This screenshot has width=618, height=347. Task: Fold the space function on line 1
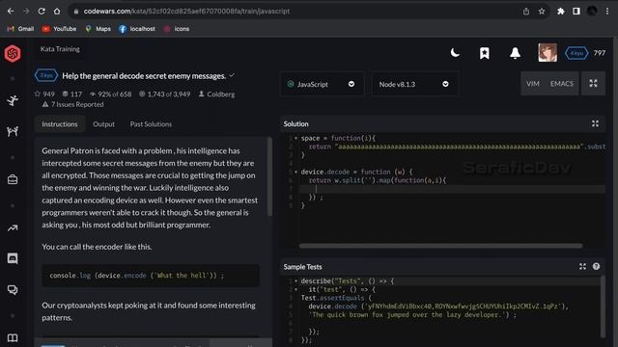coord(296,139)
